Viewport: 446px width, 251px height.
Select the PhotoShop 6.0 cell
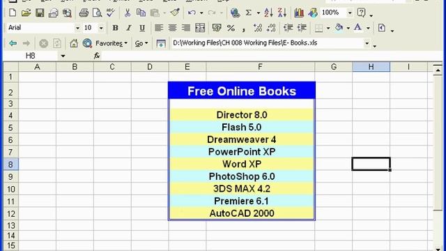point(242,176)
